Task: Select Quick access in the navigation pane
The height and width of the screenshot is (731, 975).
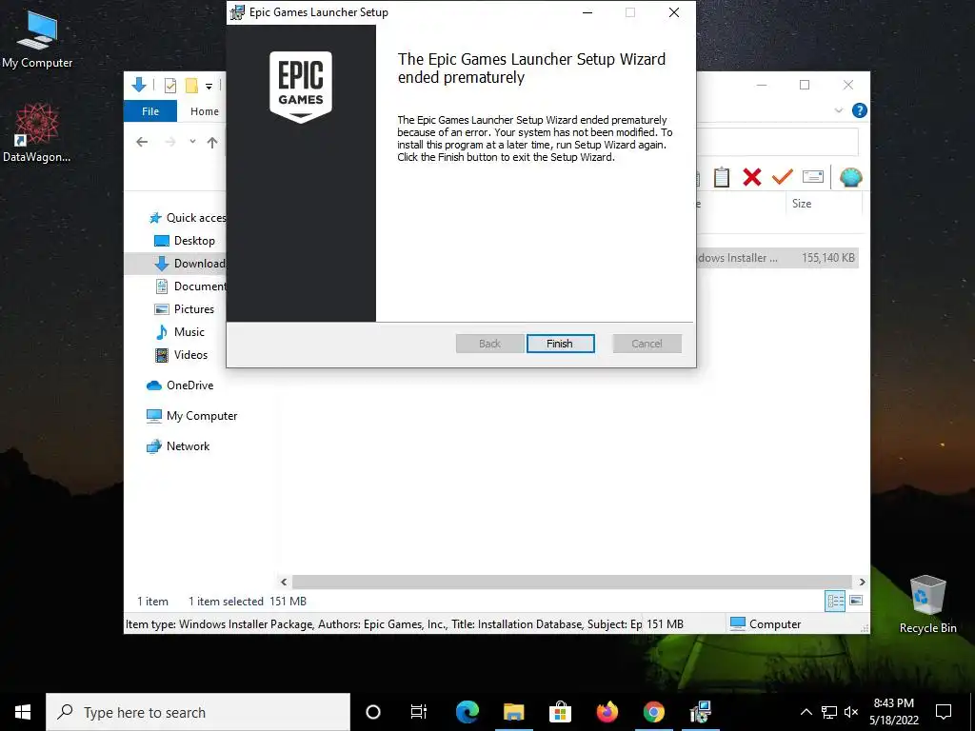Action: click(189, 218)
